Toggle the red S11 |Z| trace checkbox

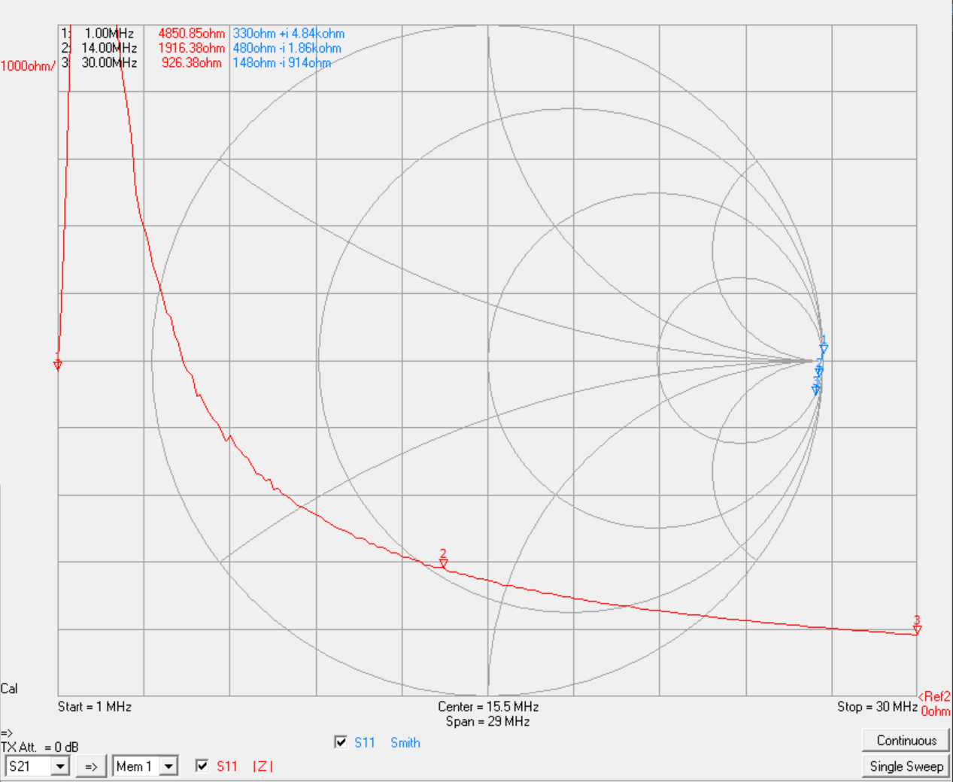(202, 765)
